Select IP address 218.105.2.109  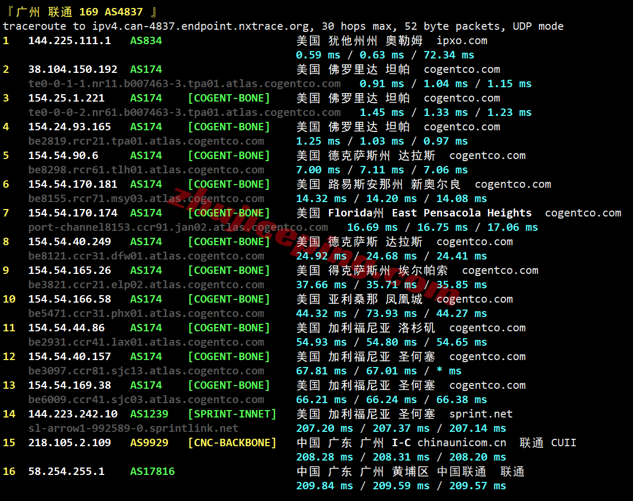coord(69,442)
